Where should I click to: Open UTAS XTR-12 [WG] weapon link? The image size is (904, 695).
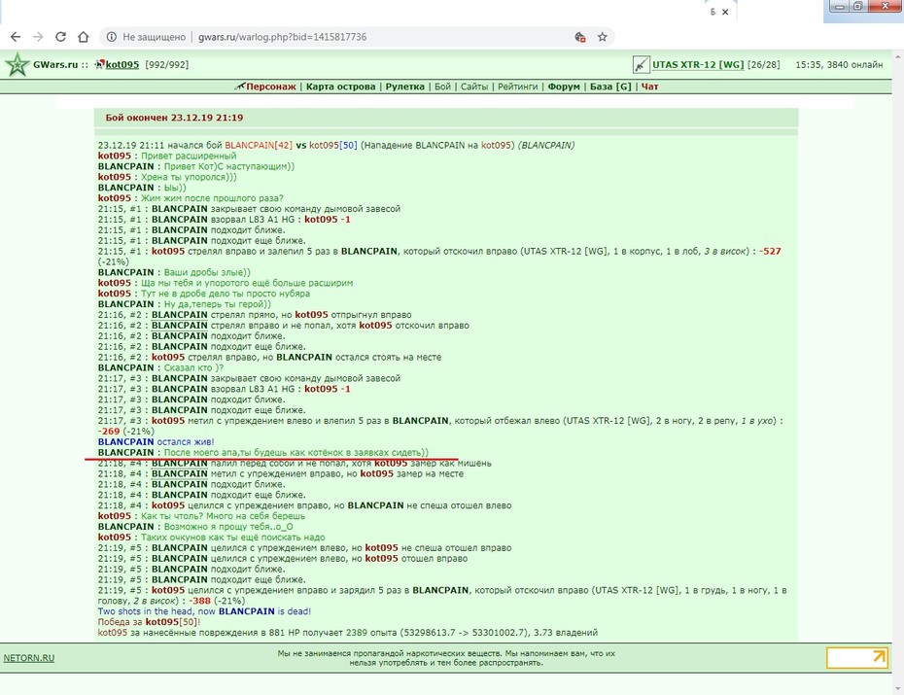(x=698, y=64)
